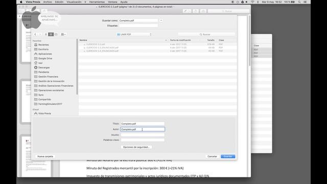Click the Etiquetas tags field
The image size is (327, 184).
point(138,26)
